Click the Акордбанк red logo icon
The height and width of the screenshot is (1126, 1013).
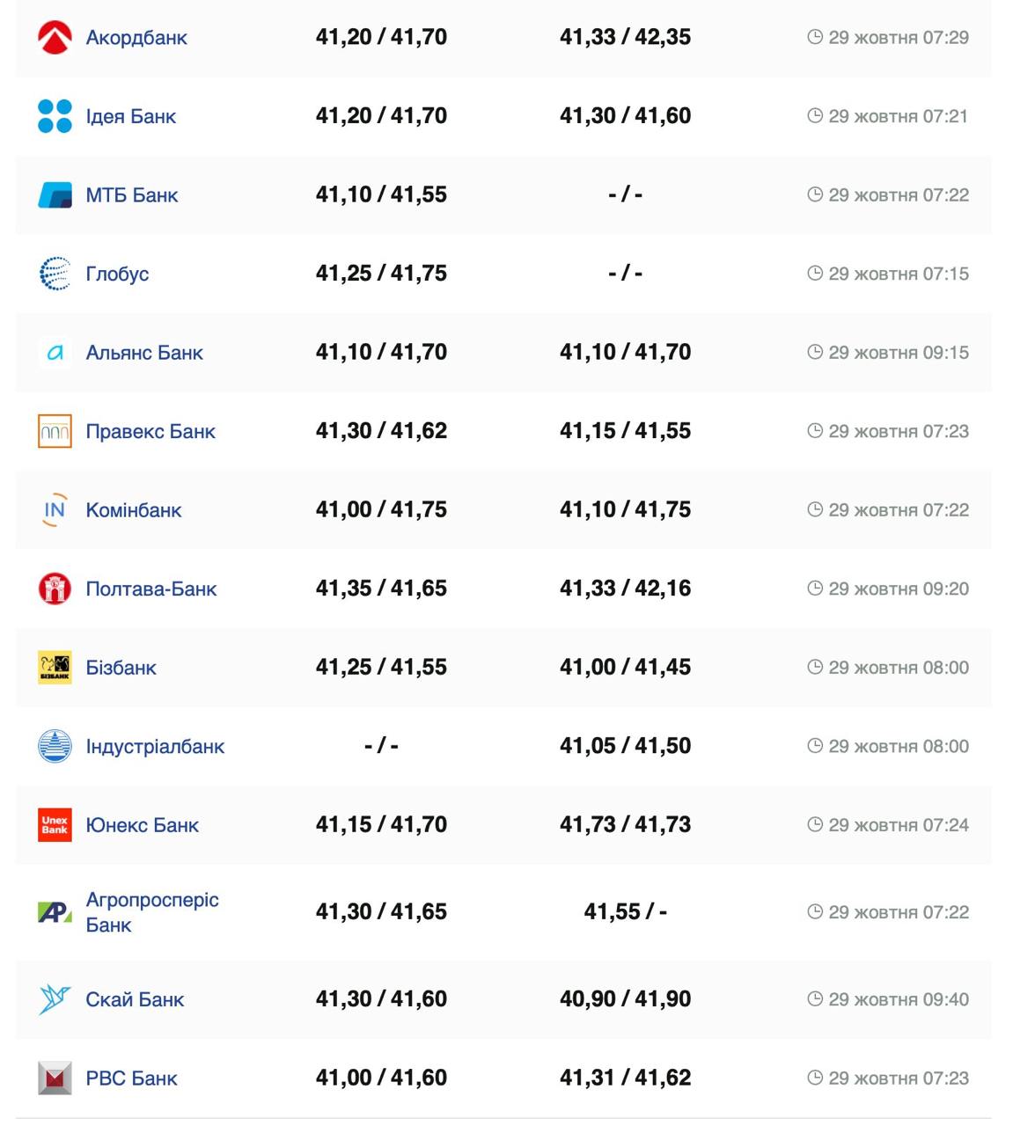(55, 38)
